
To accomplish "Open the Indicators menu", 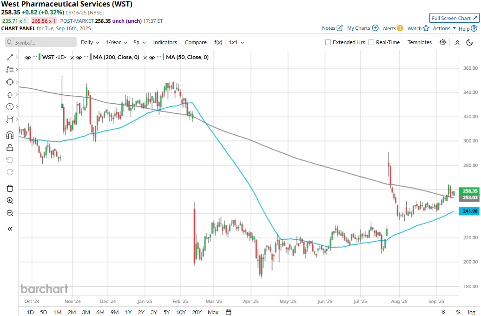I will pyautogui.click(x=165, y=42).
